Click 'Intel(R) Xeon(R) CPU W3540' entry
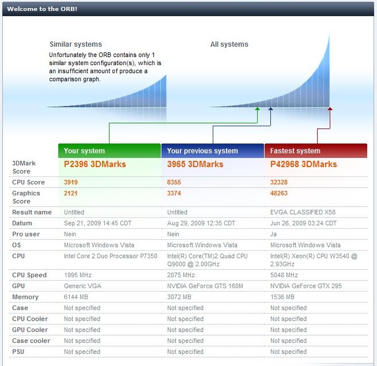377x366 pixels. (x=314, y=260)
